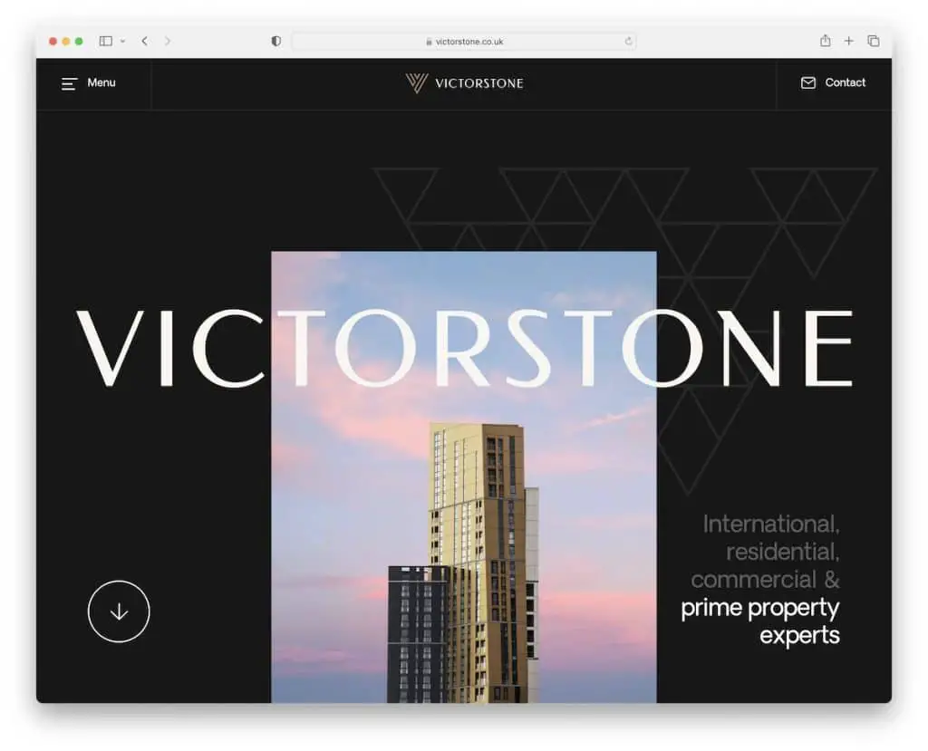Reload the page from the address bar
The width and height of the screenshot is (928, 751).
point(628,42)
